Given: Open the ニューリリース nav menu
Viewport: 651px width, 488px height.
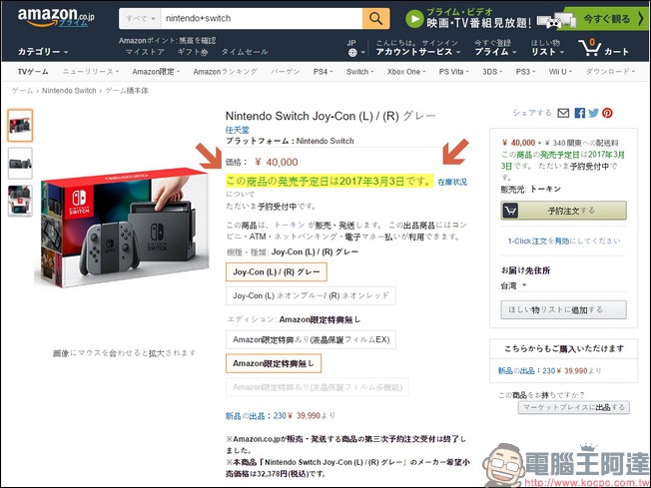Looking at the screenshot, I should tap(91, 72).
